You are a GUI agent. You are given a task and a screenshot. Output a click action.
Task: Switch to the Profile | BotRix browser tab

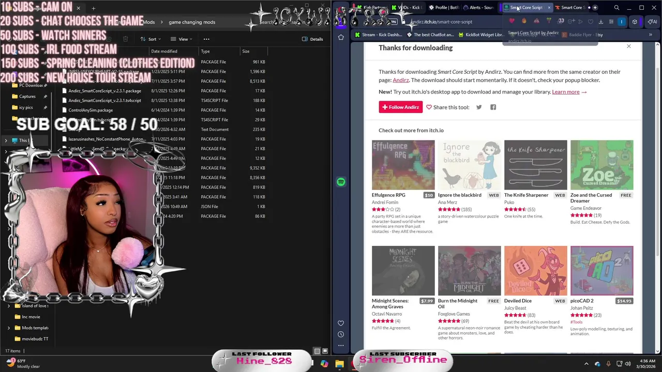pos(444,8)
